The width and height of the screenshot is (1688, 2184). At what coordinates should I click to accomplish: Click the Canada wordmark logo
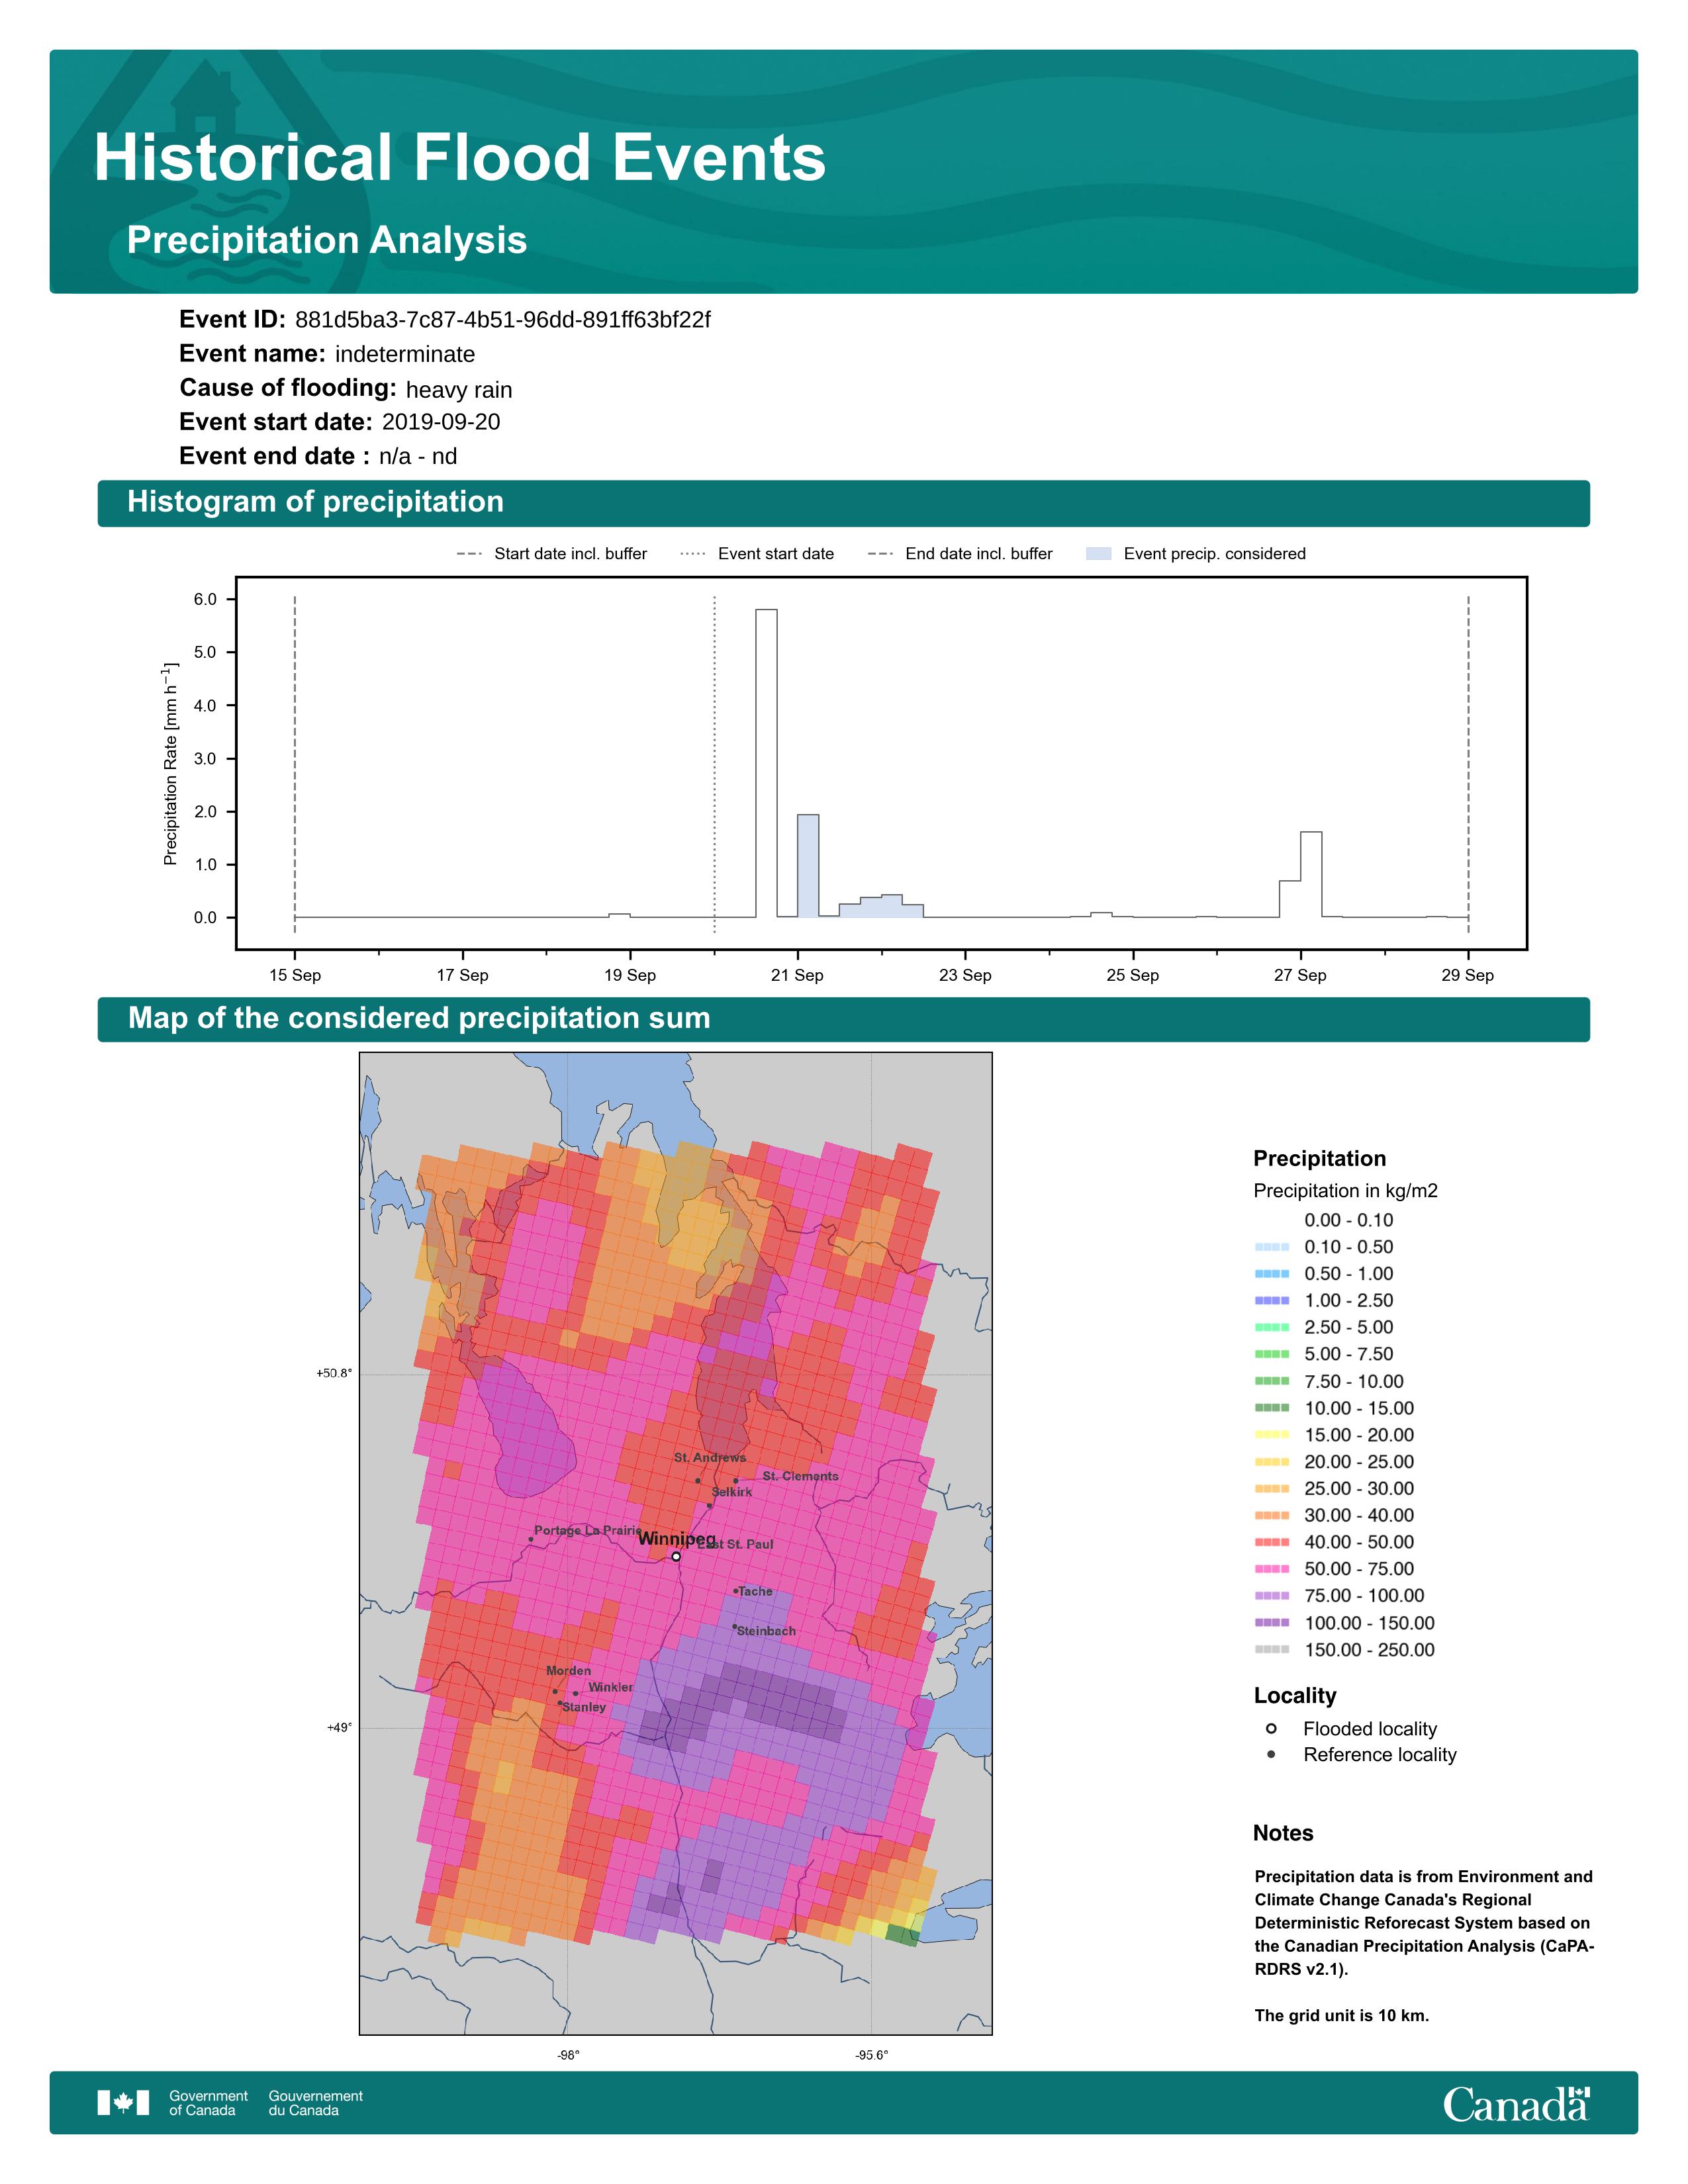tap(1515, 2104)
